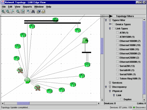Tick the Serial64K (1) checkbox
The width and height of the screenshot is (147, 110).
point(117,70)
